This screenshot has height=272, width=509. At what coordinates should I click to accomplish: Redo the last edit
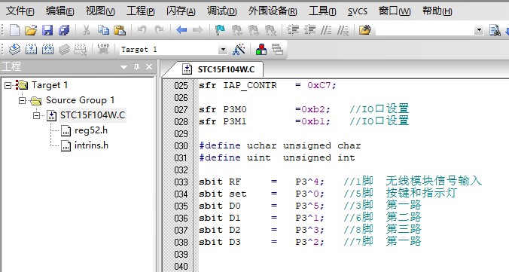(159, 30)
